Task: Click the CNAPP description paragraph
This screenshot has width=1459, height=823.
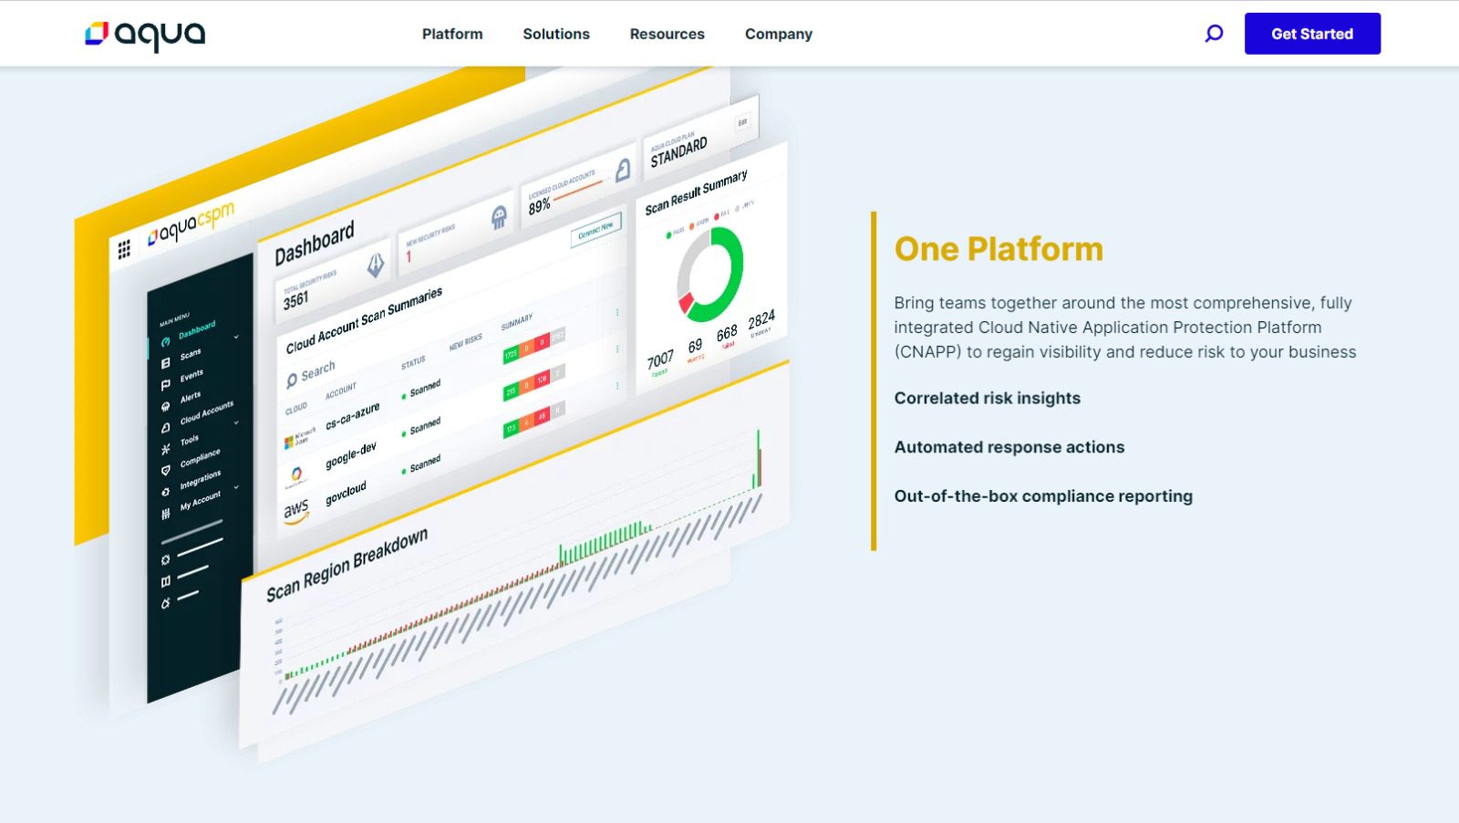Action: click(x=1124, y=328)
